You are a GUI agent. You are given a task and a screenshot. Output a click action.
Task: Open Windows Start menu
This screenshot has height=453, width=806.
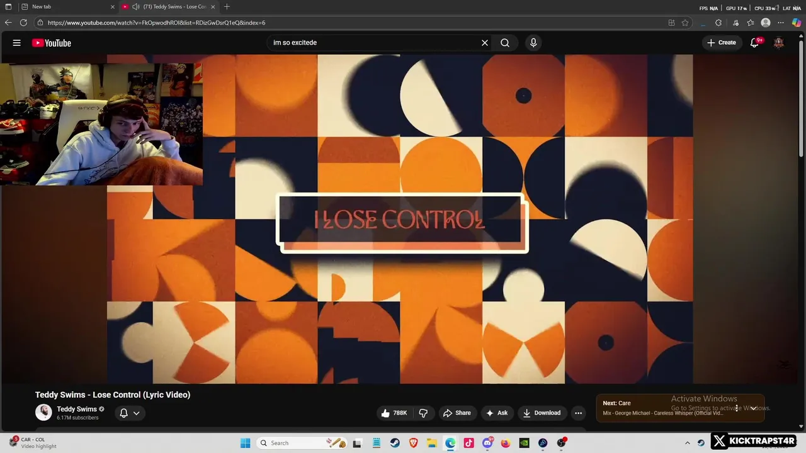click(x=245, y=443)
